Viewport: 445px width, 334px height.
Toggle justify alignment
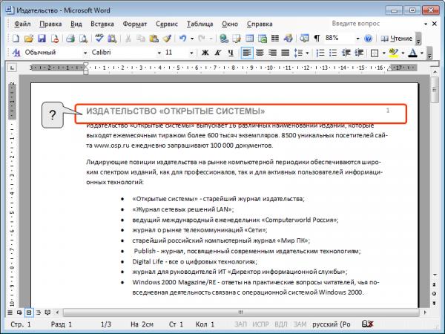[x=286, y=53]
